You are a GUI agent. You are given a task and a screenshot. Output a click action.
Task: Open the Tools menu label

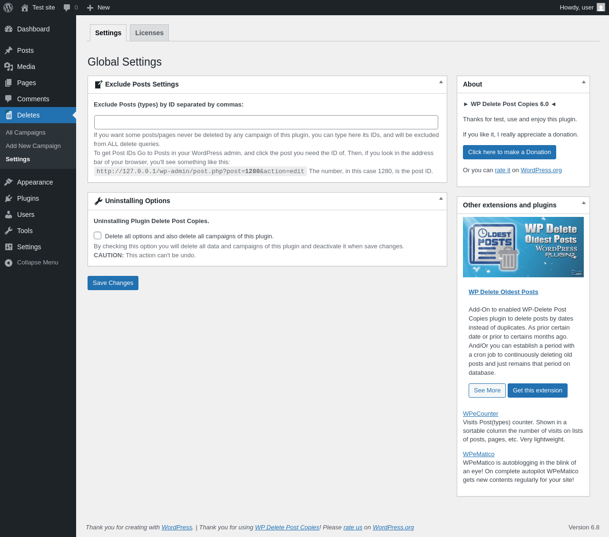point(25,231)
